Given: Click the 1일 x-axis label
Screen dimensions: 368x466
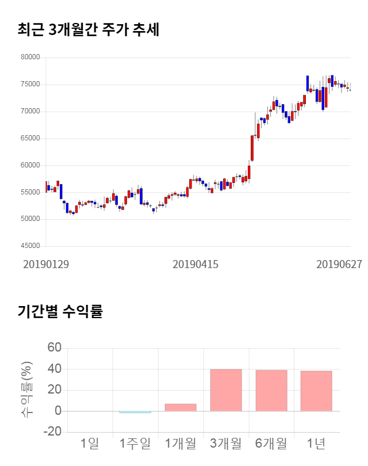Looking at the screenshot, I should tap(90, 444).
